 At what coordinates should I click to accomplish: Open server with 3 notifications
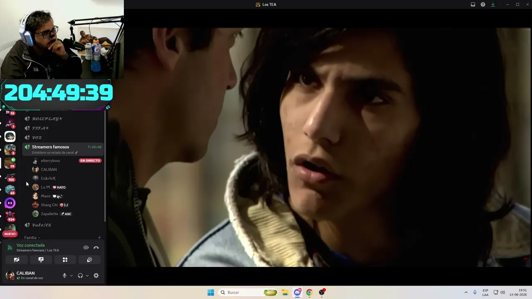tap(10, 149)
